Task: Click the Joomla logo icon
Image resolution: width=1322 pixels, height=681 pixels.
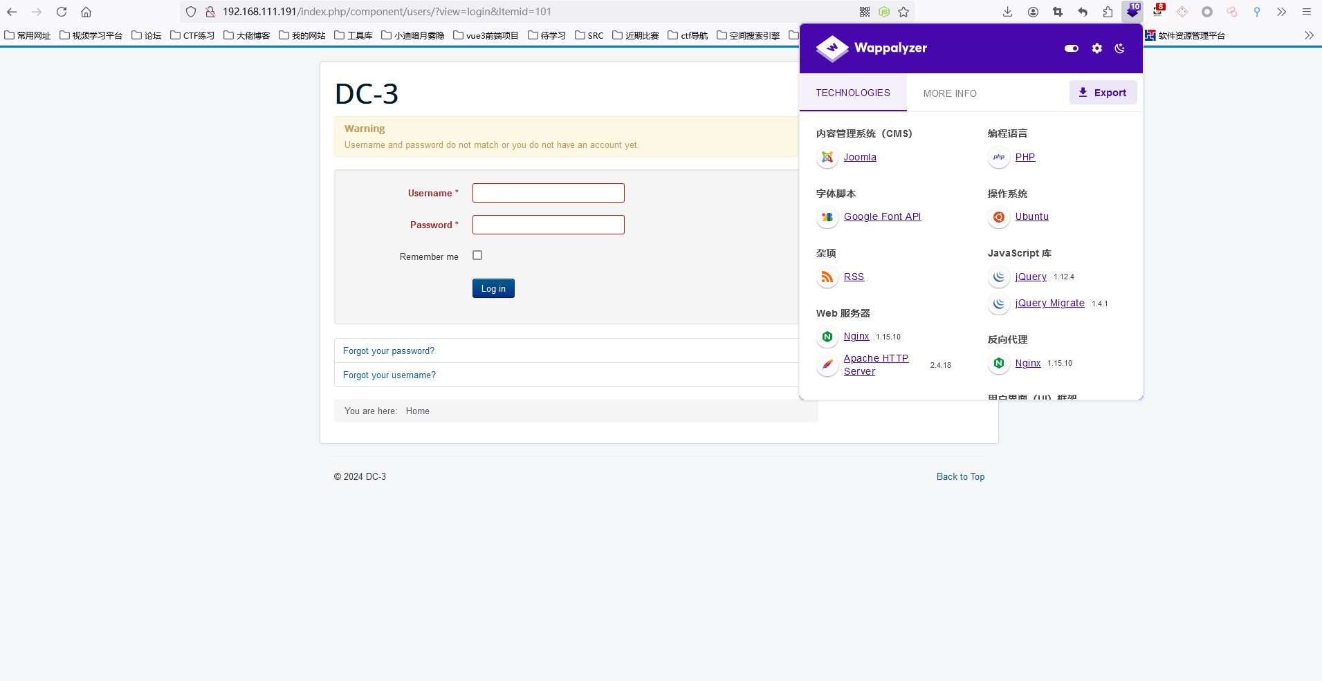Action: coord(827,158)
